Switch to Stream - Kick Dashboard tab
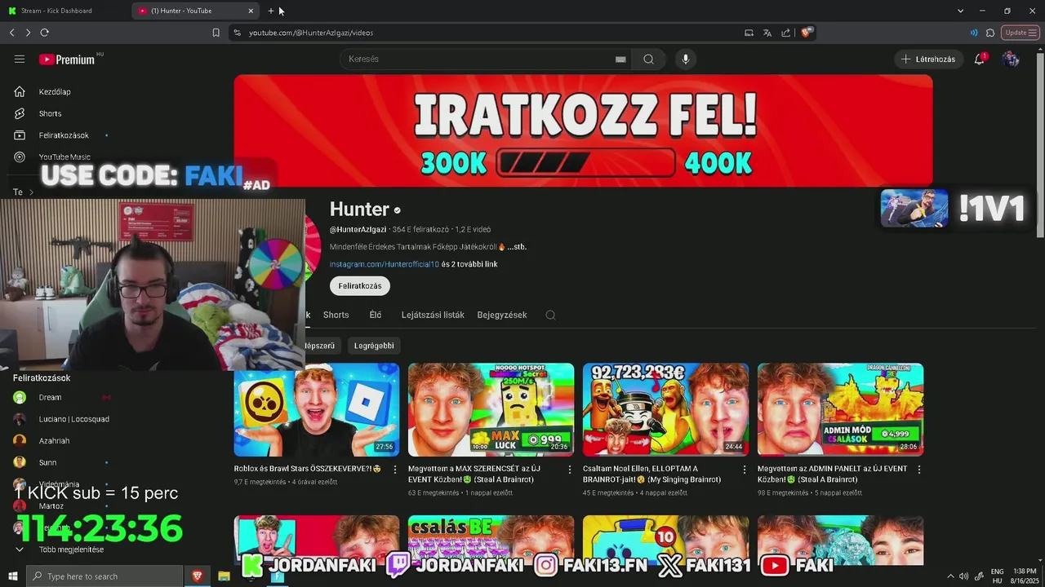 66,11
